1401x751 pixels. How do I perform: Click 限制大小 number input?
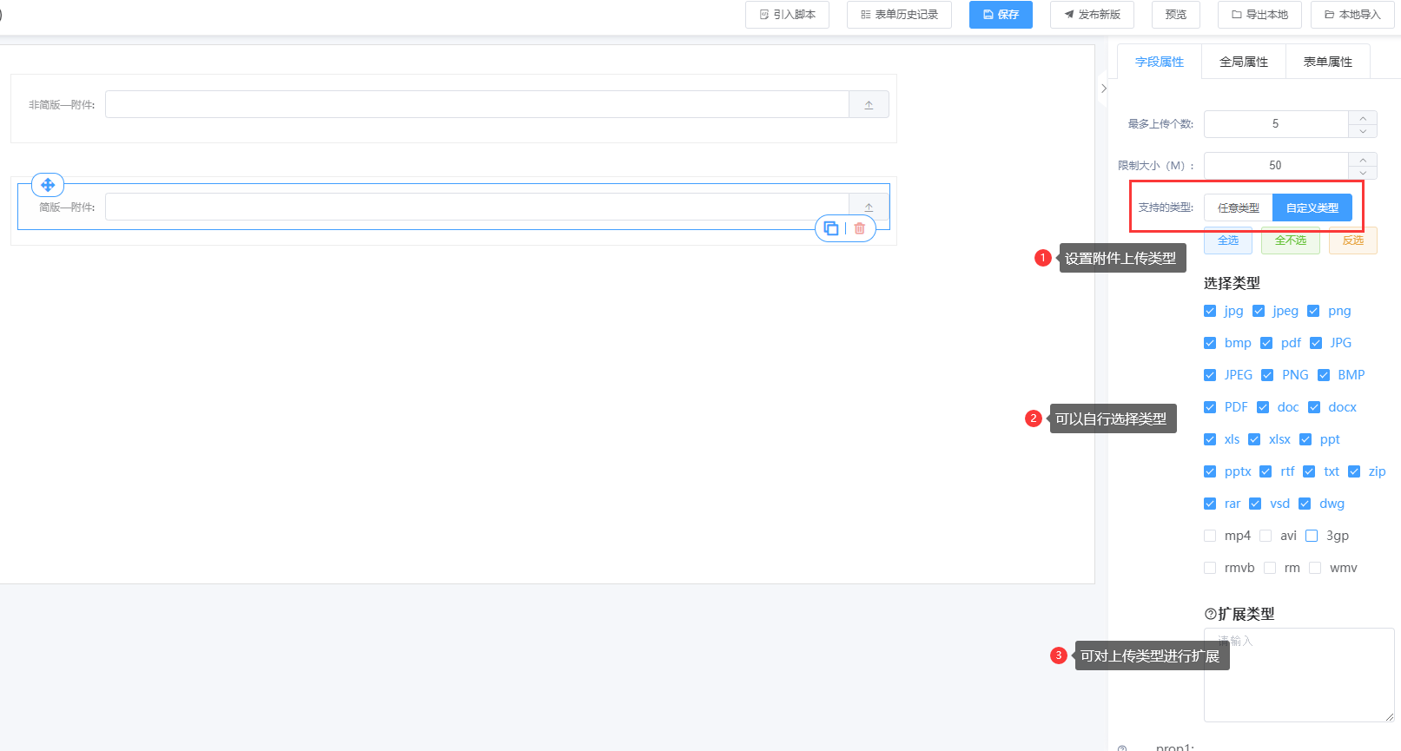coord(1276,166)
